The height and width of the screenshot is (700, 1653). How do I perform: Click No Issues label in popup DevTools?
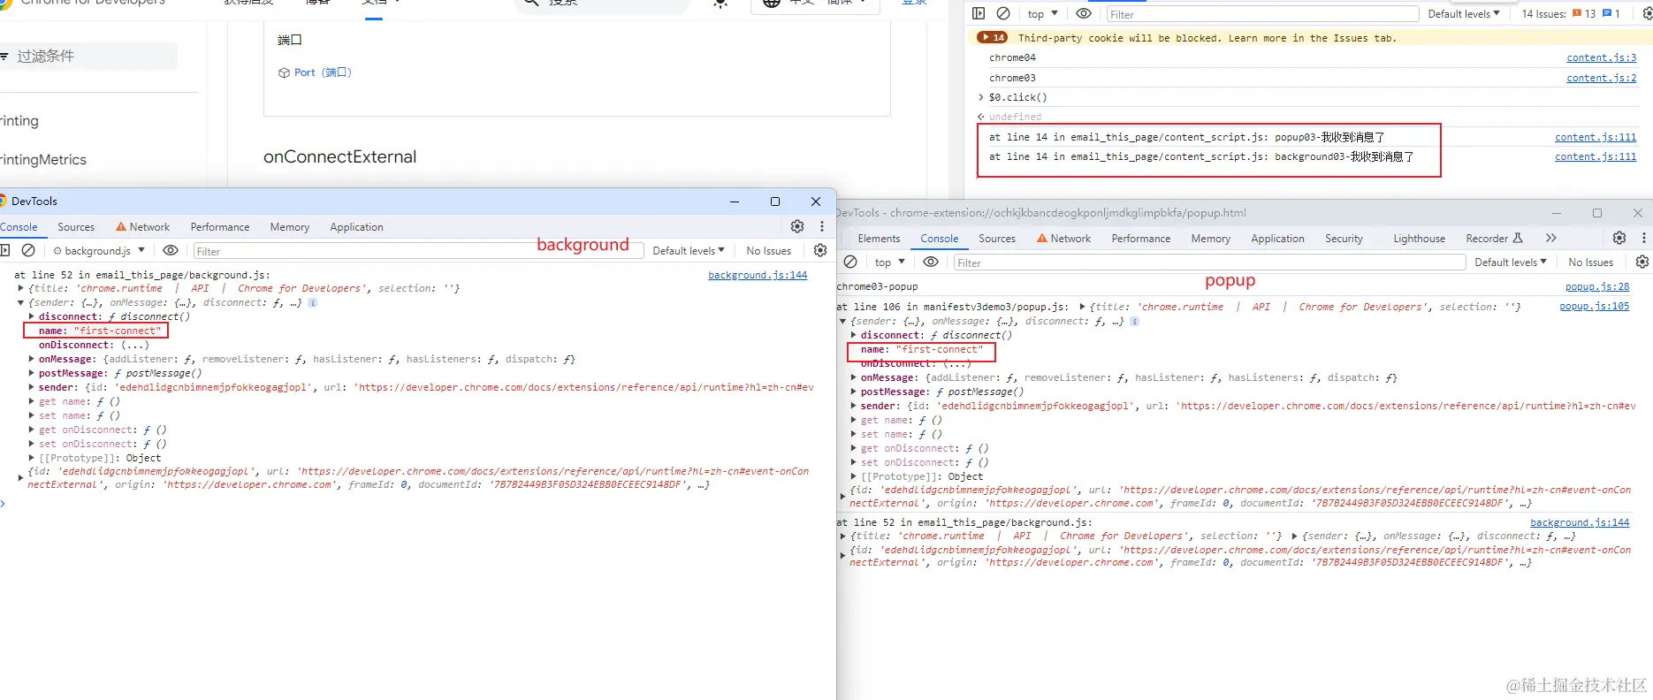click(x=1590, y=262)
